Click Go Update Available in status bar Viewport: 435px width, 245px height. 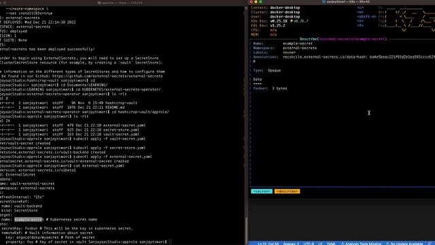click(x=406, y=244)
